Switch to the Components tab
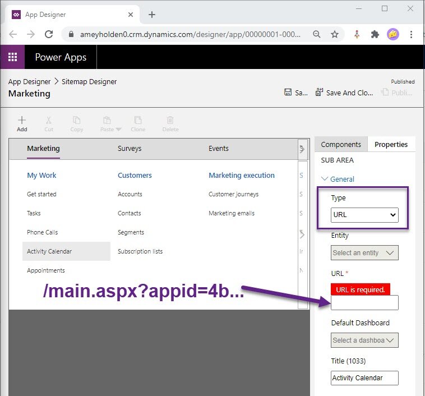 pyautogui.click(x=341, y=145)
